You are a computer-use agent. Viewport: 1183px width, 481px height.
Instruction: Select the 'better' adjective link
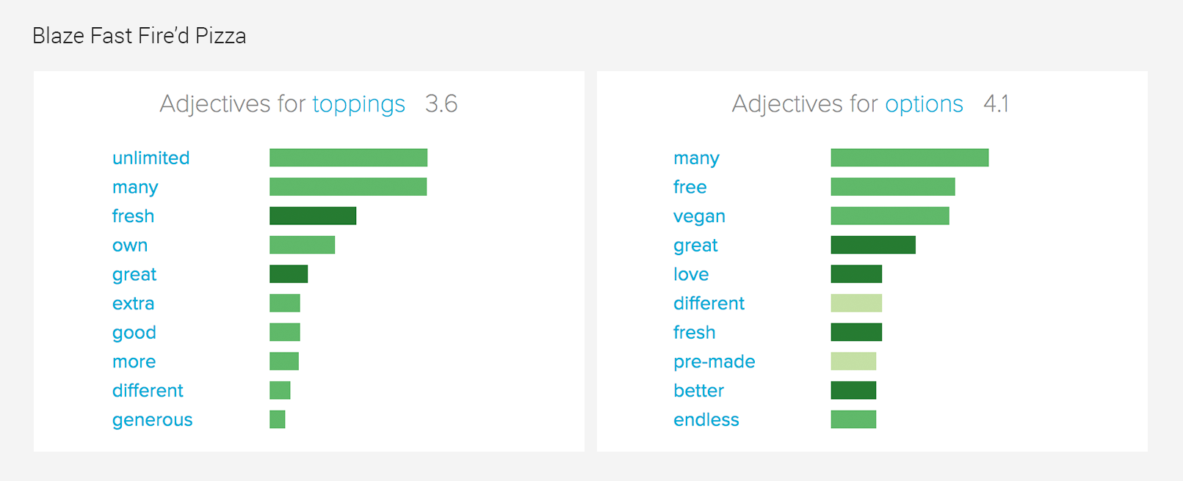[698, 391]
